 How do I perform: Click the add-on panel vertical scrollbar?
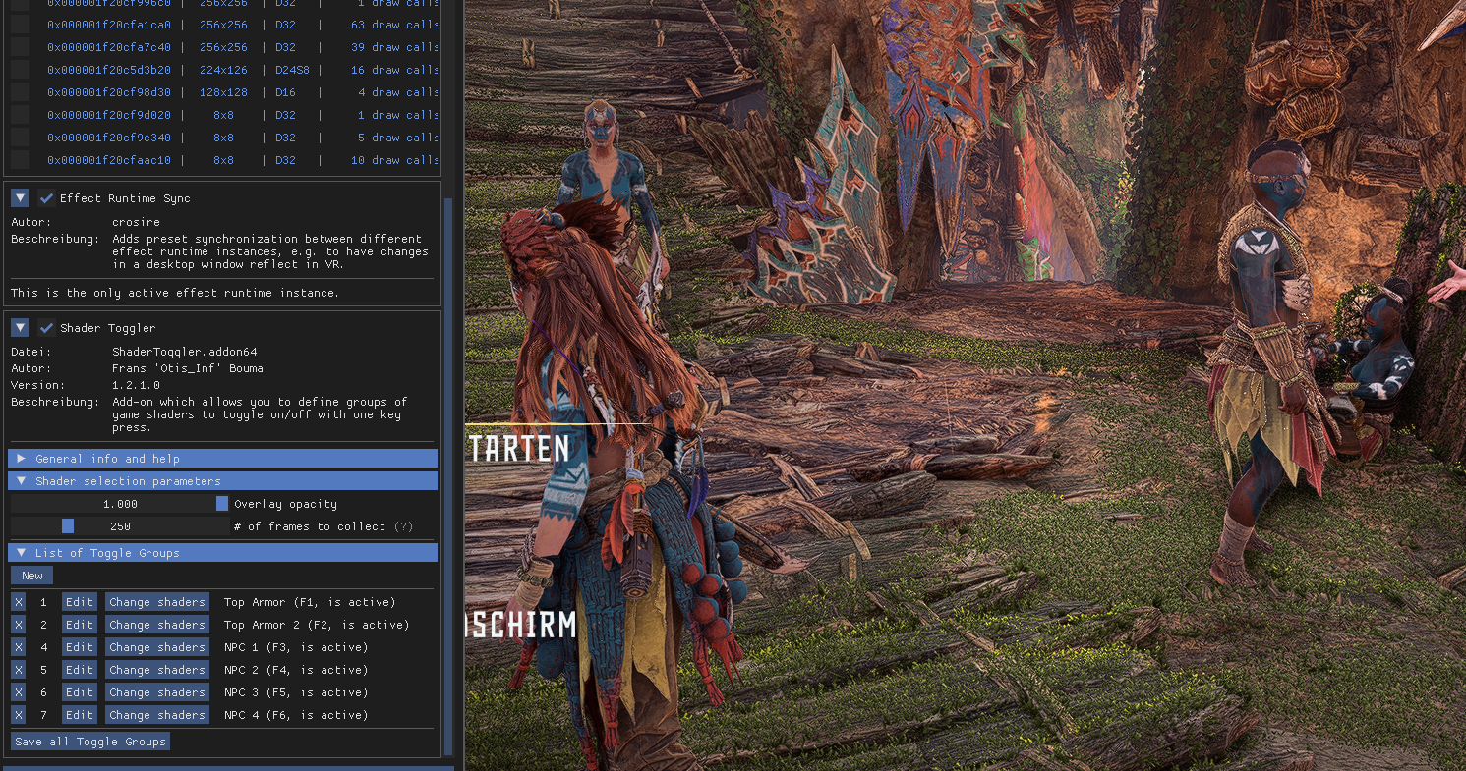coord(449,476)
